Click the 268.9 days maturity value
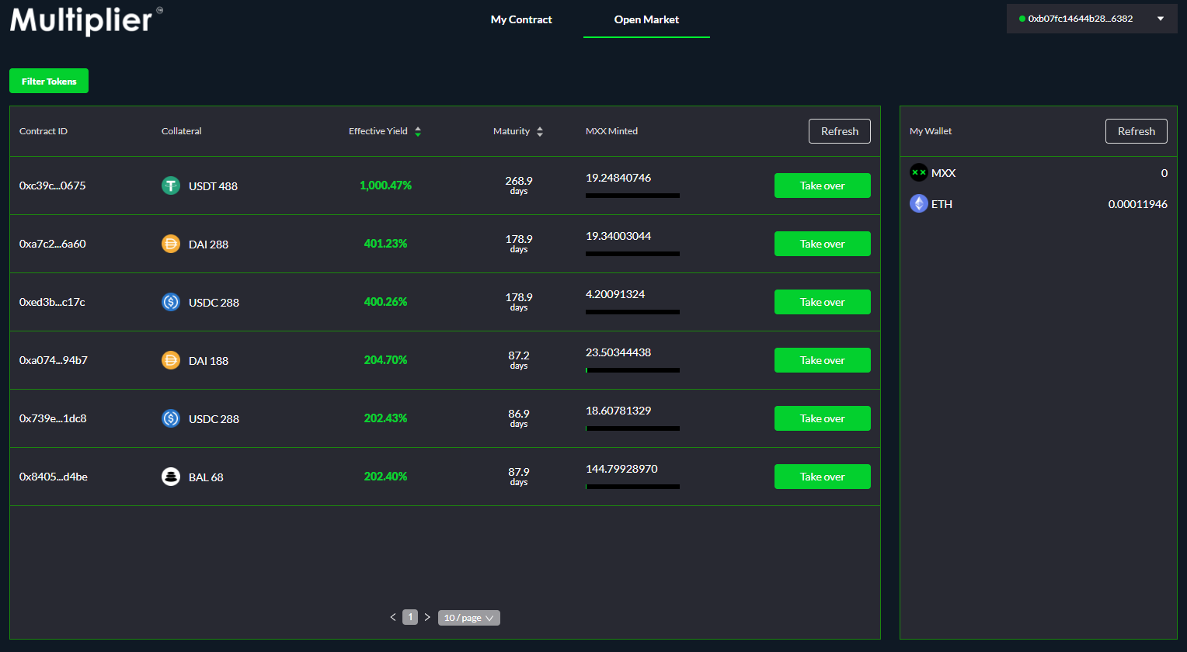The image size is (1187, 652). [x=519, y=185]
